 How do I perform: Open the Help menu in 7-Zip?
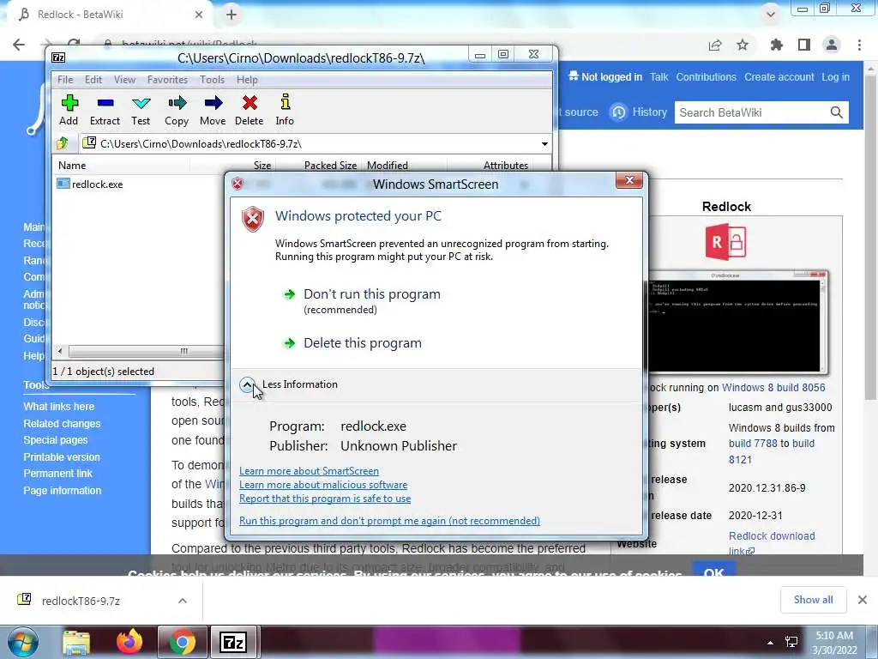point(247,80)
